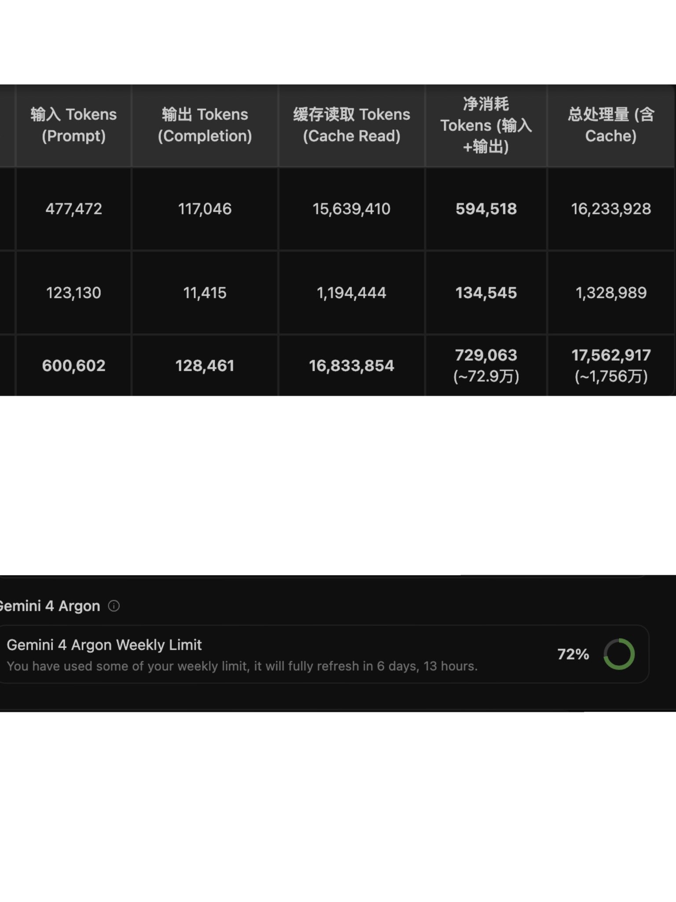676x902 pixels.
Task: Click the 17,562,917 (~1,756万) cell
Action: [x=611, y=366]
